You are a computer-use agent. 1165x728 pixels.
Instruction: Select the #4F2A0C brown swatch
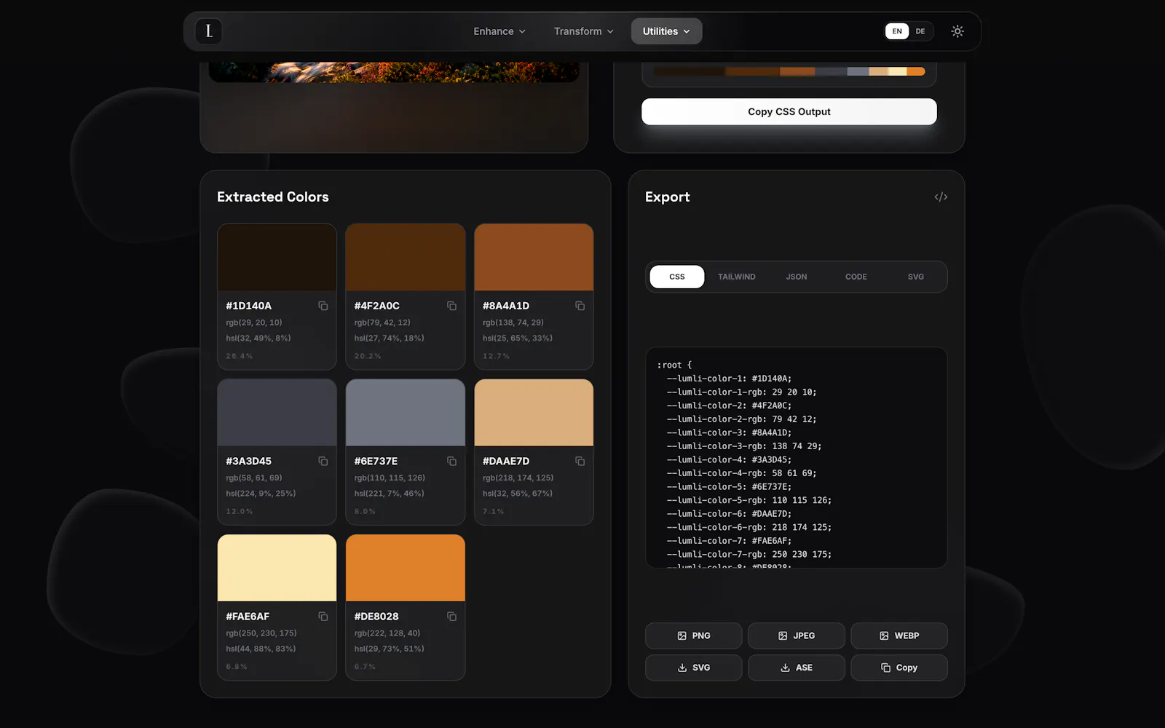pos(406,258)
